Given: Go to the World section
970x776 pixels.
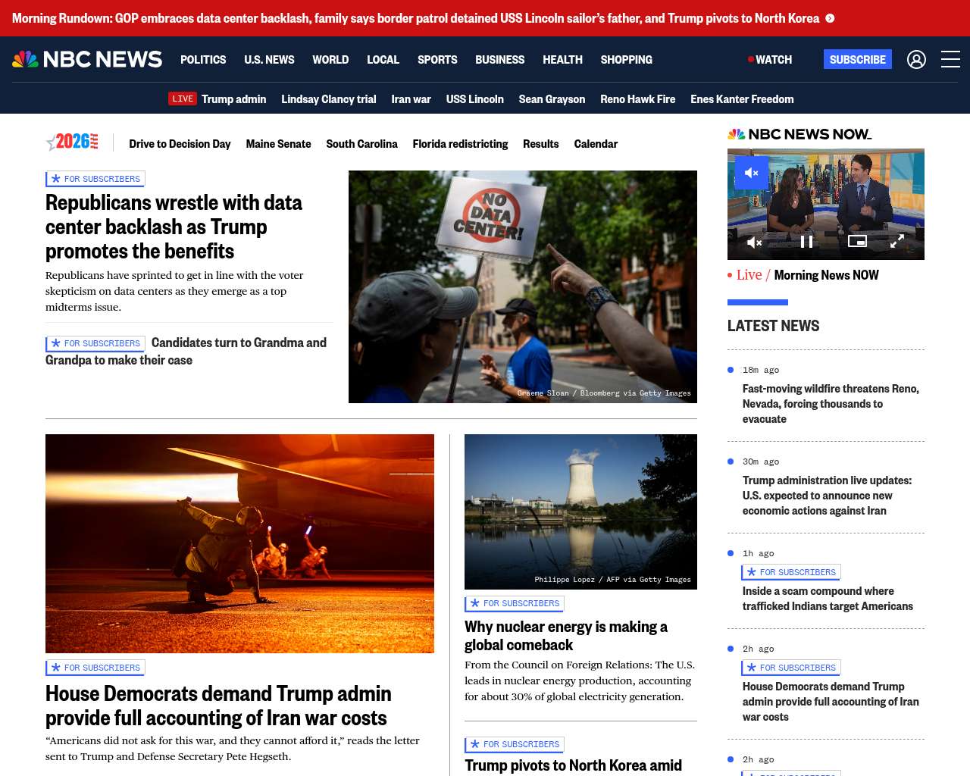Looking at the screenshot, I should (330, 59).
